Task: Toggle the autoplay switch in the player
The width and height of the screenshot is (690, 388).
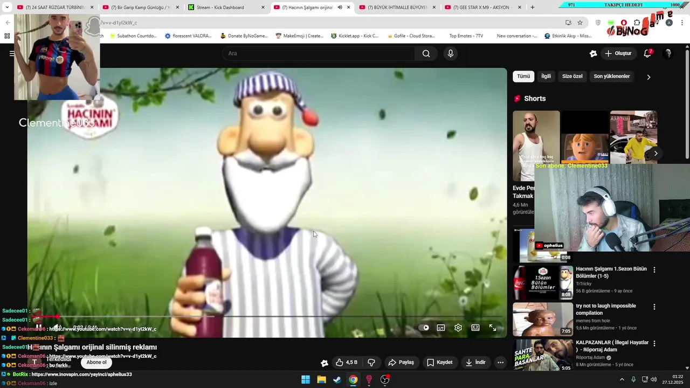Action: tap(425, 328)
